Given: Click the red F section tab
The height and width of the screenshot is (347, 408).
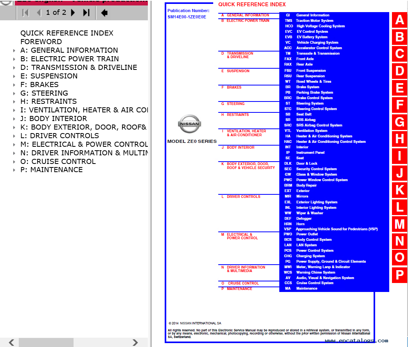Looking at the screenshot, I should pyautogui.click(x=400, y=105).
